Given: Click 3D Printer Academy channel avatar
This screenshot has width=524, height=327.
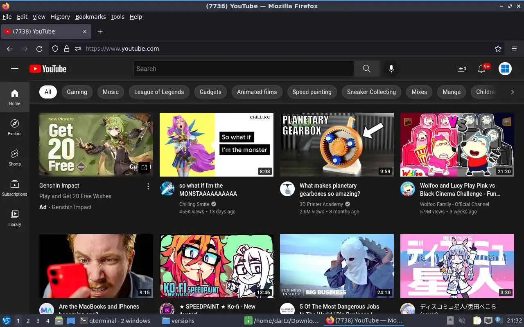Looking at the screenshot, I should pos(287,189).
